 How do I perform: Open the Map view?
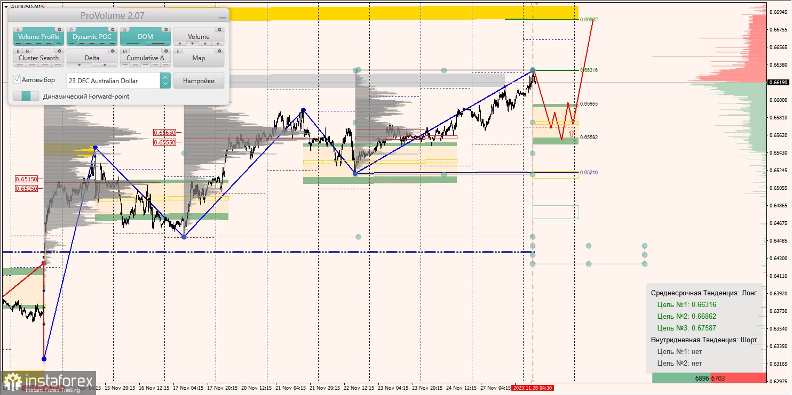click(199, 58)
